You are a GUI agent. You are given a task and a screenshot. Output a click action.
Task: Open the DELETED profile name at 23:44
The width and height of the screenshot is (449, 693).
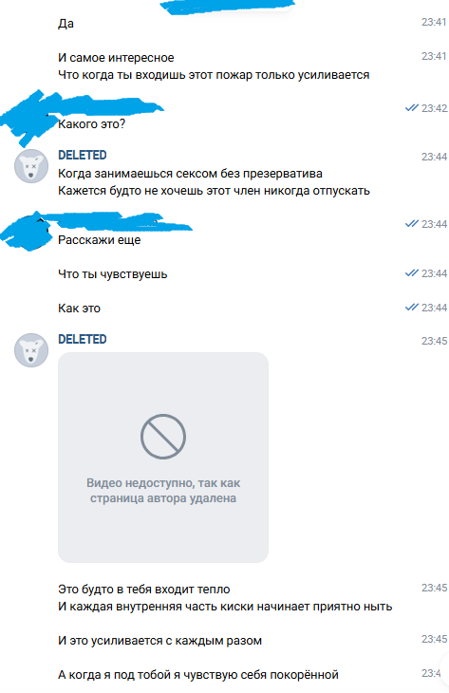point(83,155)
